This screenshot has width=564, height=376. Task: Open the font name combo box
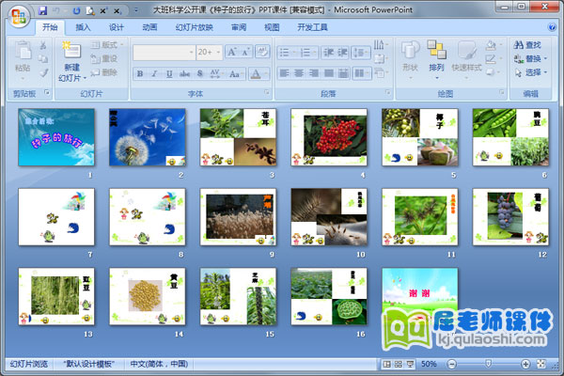(164, 53)
